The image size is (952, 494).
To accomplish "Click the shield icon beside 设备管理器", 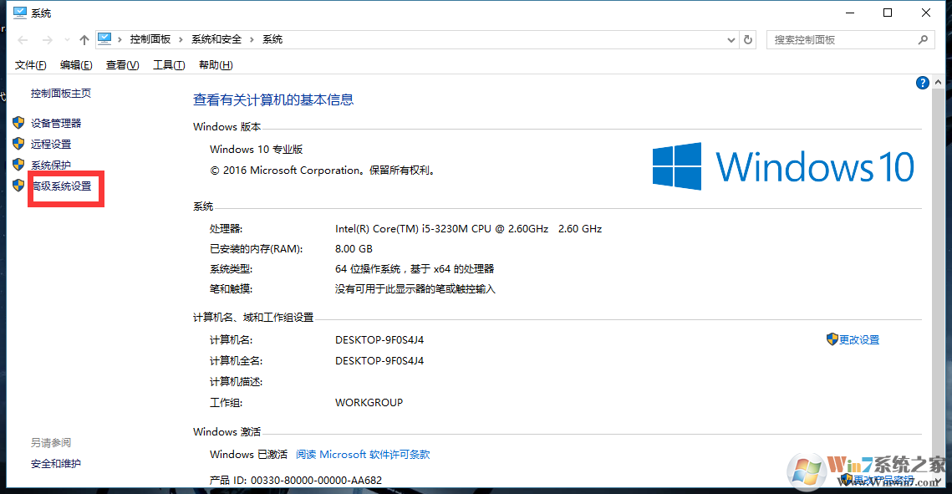I will tap(18, 122).
